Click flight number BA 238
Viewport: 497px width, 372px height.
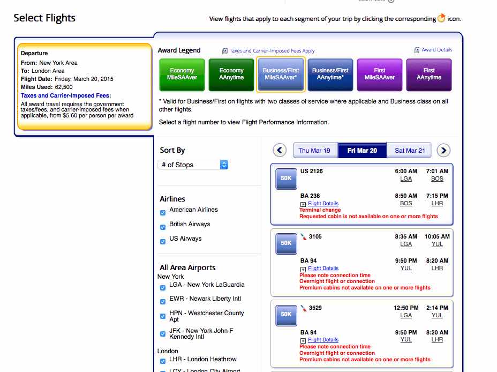pos(310,196)
